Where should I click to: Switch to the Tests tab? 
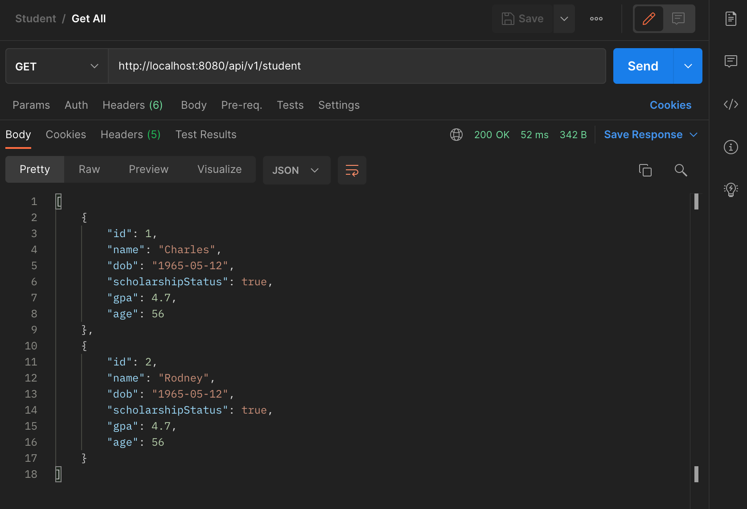pos(290,105)
